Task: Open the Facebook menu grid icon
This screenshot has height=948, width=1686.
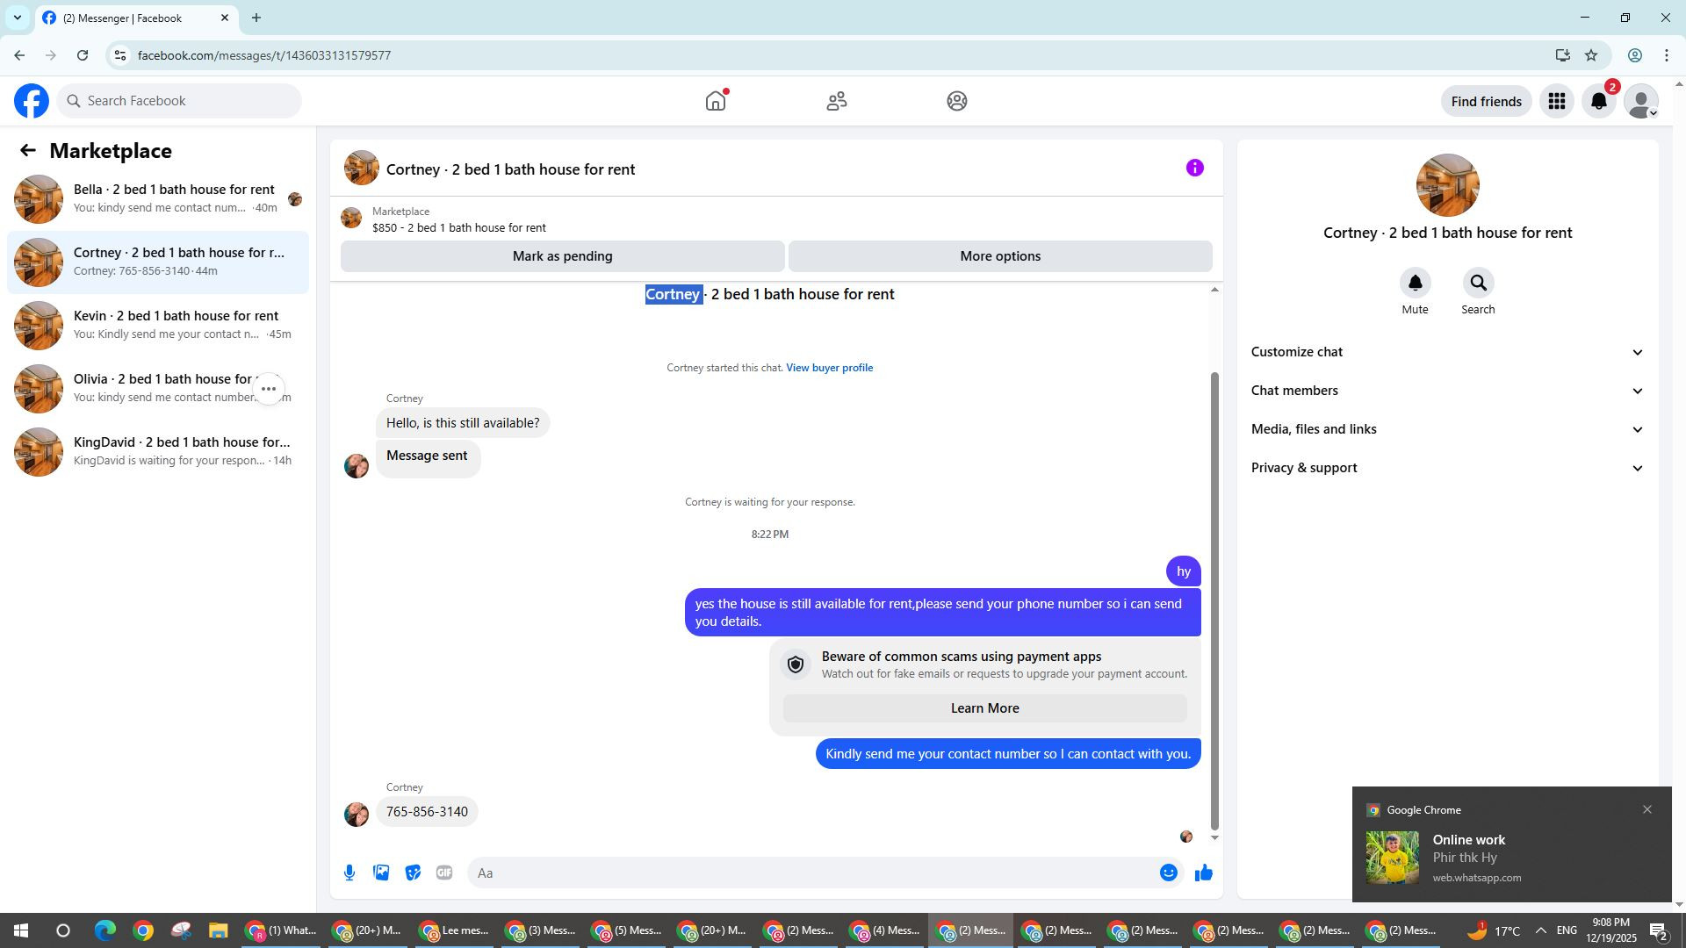Action: 1556,102
